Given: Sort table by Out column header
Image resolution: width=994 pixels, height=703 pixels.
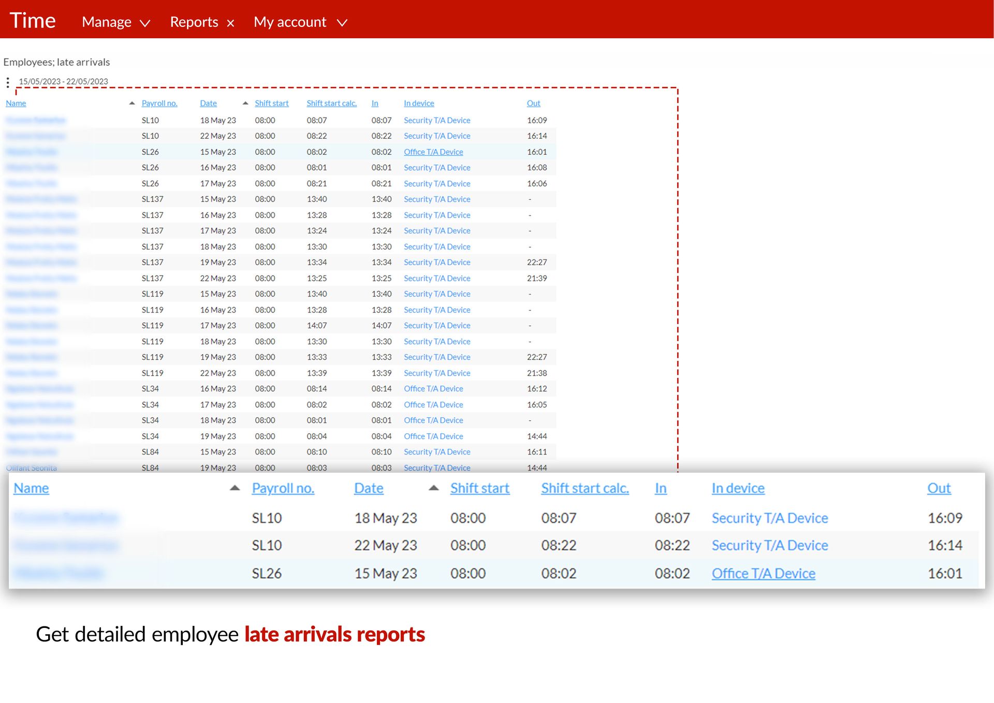Looking at the screenshot, I should [x=533, y=103].
